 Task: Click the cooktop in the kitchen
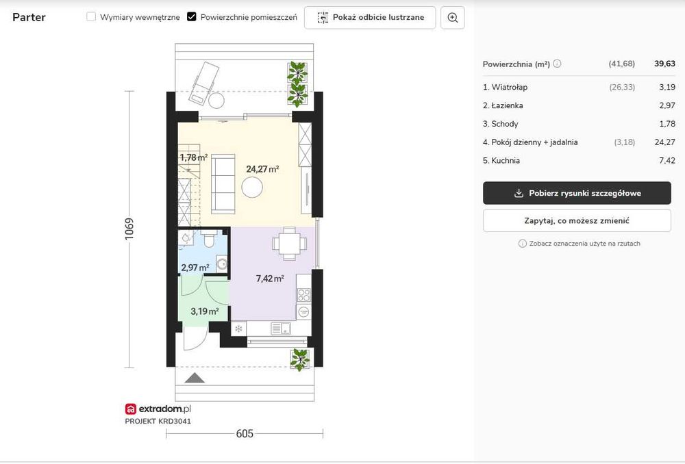click(304, 295)
